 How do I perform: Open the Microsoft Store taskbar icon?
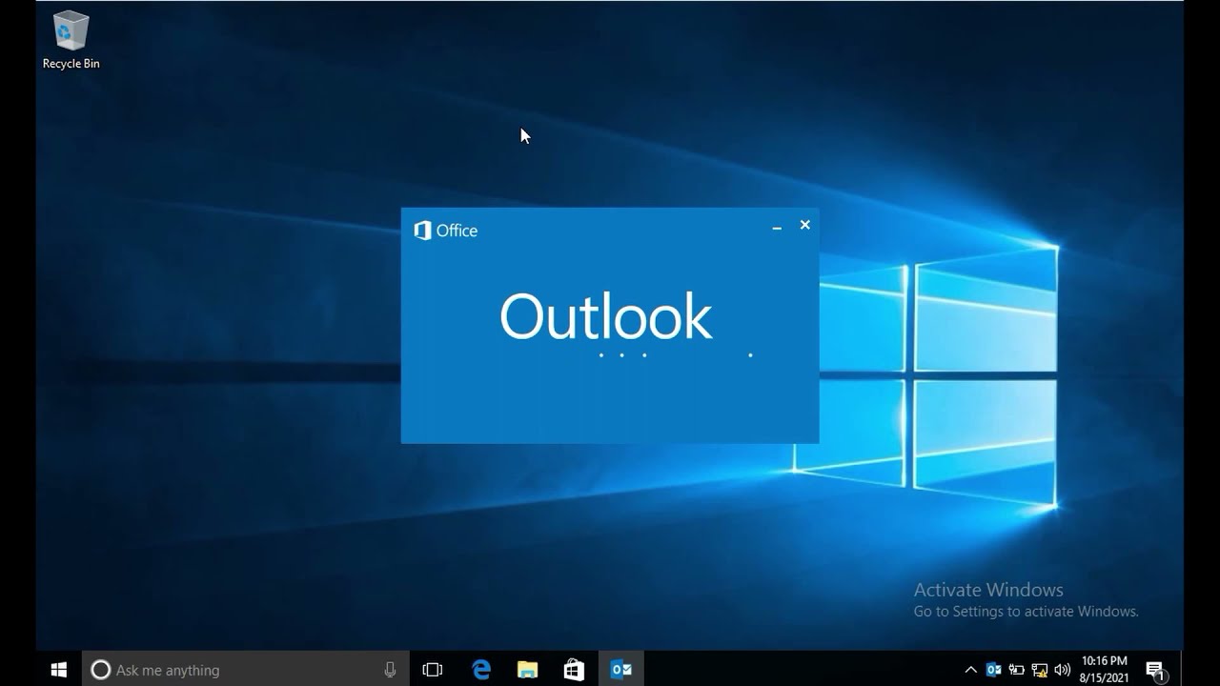point(574,670)
